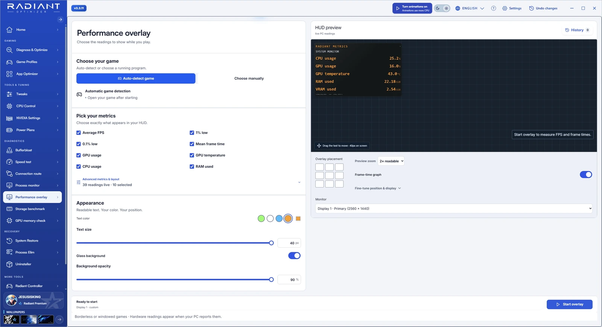Viewport: 602px width, 327px height.
Task: Expand Fine-tune position & display
Action: point(378,188)
